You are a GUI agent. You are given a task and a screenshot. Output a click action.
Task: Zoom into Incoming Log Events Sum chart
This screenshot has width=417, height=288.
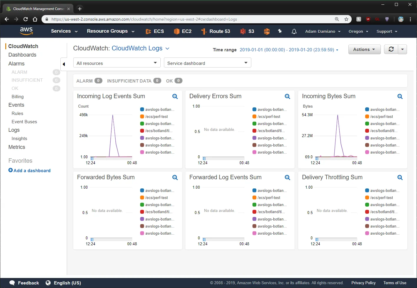pyautogui.click(x=175, y=96)
